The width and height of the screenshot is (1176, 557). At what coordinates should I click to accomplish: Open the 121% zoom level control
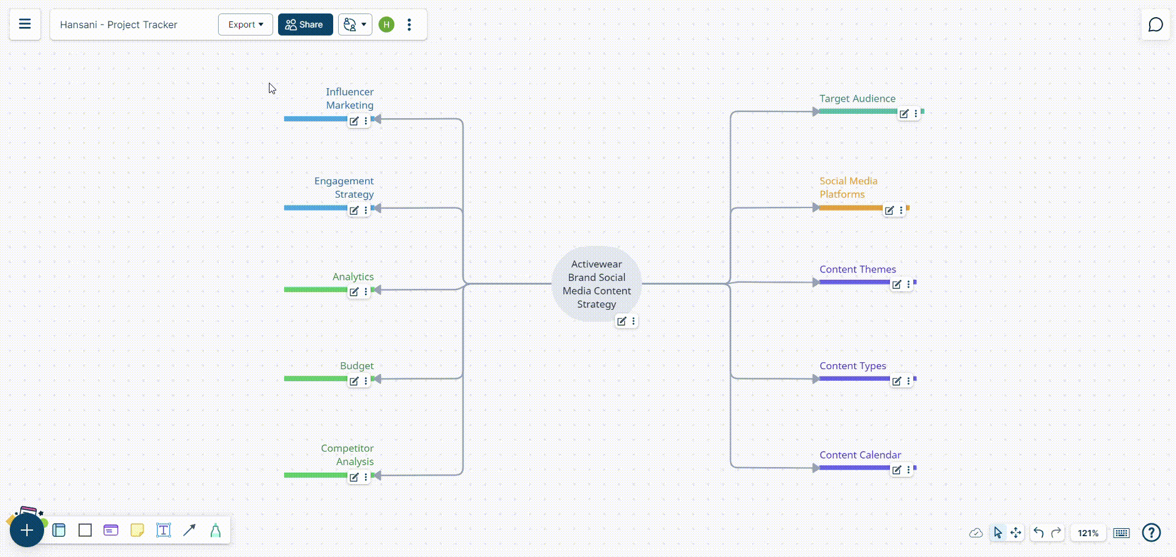coord(1088,533)
